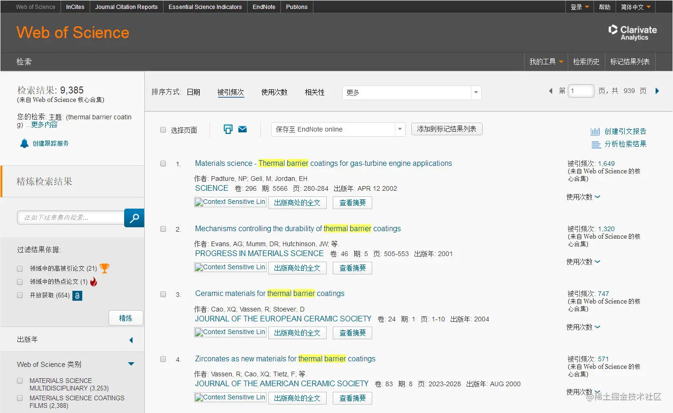Open Journal Citation Reports tab
673x413 pixels.
126,7
